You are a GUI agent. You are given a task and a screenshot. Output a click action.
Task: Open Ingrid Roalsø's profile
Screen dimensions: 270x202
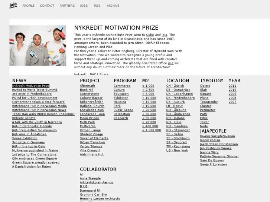210,140
